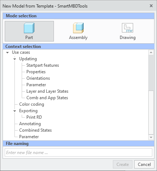Screen dimensions: 157x171
Task: Collapse the Use cases tree node
Action: coord(8,53)
